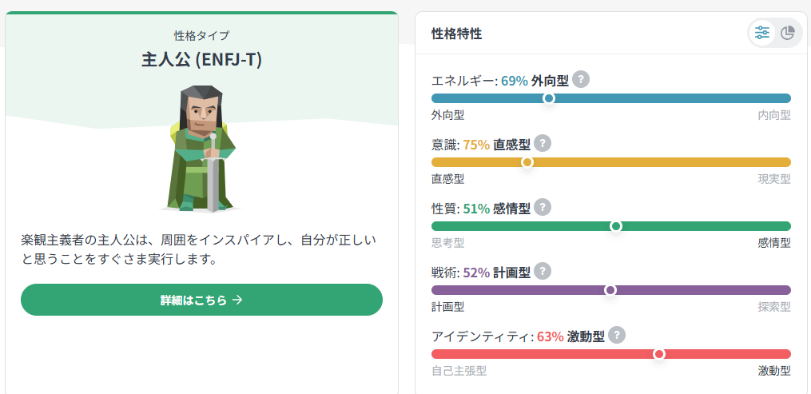This screenshot has width=811, height=394.
Task: Click the 自己主張型 label under red bar
Action: pos(459,371)
